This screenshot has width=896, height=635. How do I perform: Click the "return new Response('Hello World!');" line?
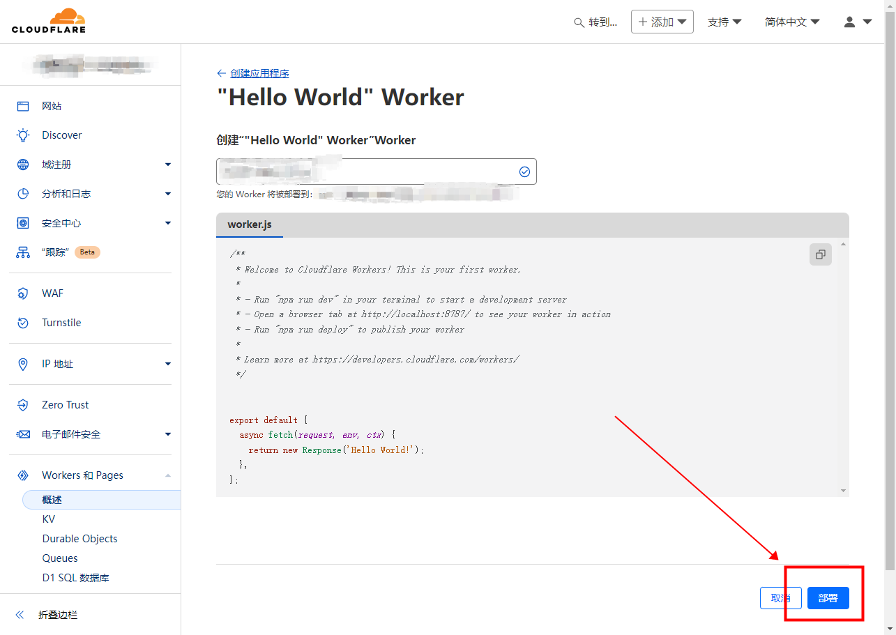336,450
